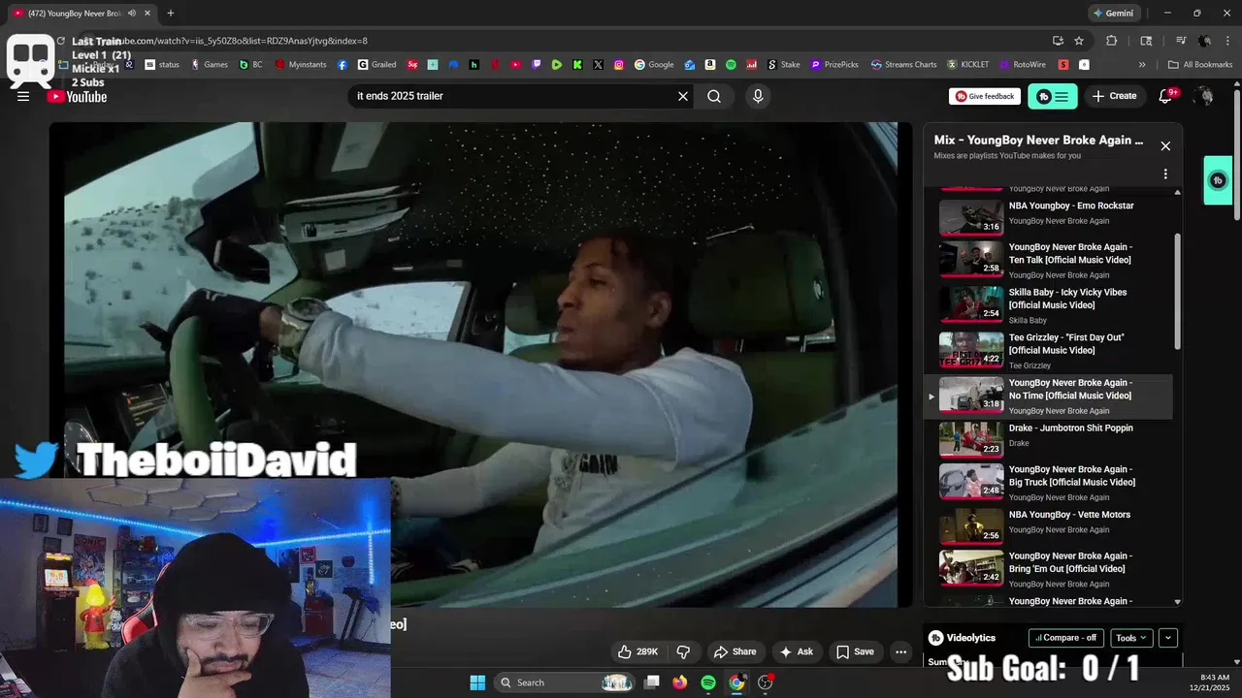Image resolution: width=1242 pixels, height=698 pixels.
Task: Go to the YouTube home logo
Action: [77, 96]
